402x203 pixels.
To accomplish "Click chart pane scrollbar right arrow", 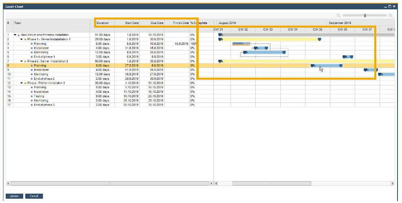I will pyautogui.click(x=393, y=183).
